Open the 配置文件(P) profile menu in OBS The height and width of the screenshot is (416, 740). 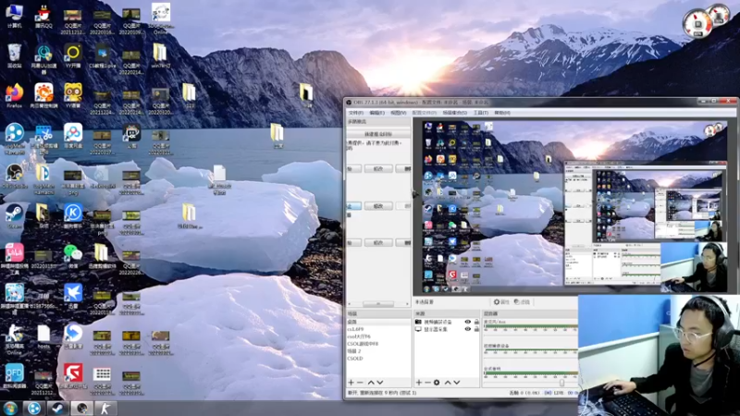click(424, 113)
